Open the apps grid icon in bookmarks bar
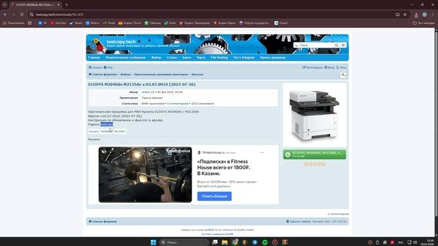This screenshot has width=438, height=246. click(29, 23)
